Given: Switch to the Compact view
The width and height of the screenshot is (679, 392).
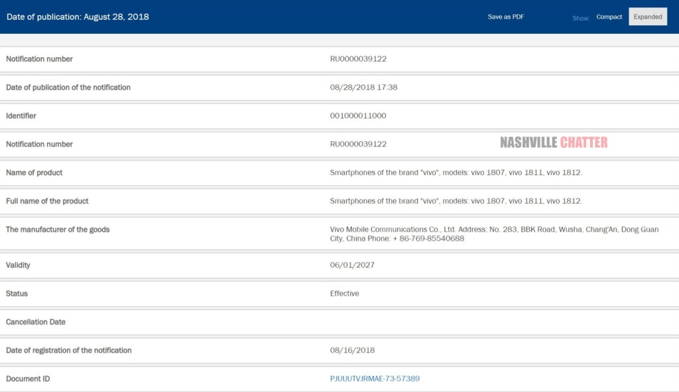Looking at the screenshot, I should (x=609, y=17).
